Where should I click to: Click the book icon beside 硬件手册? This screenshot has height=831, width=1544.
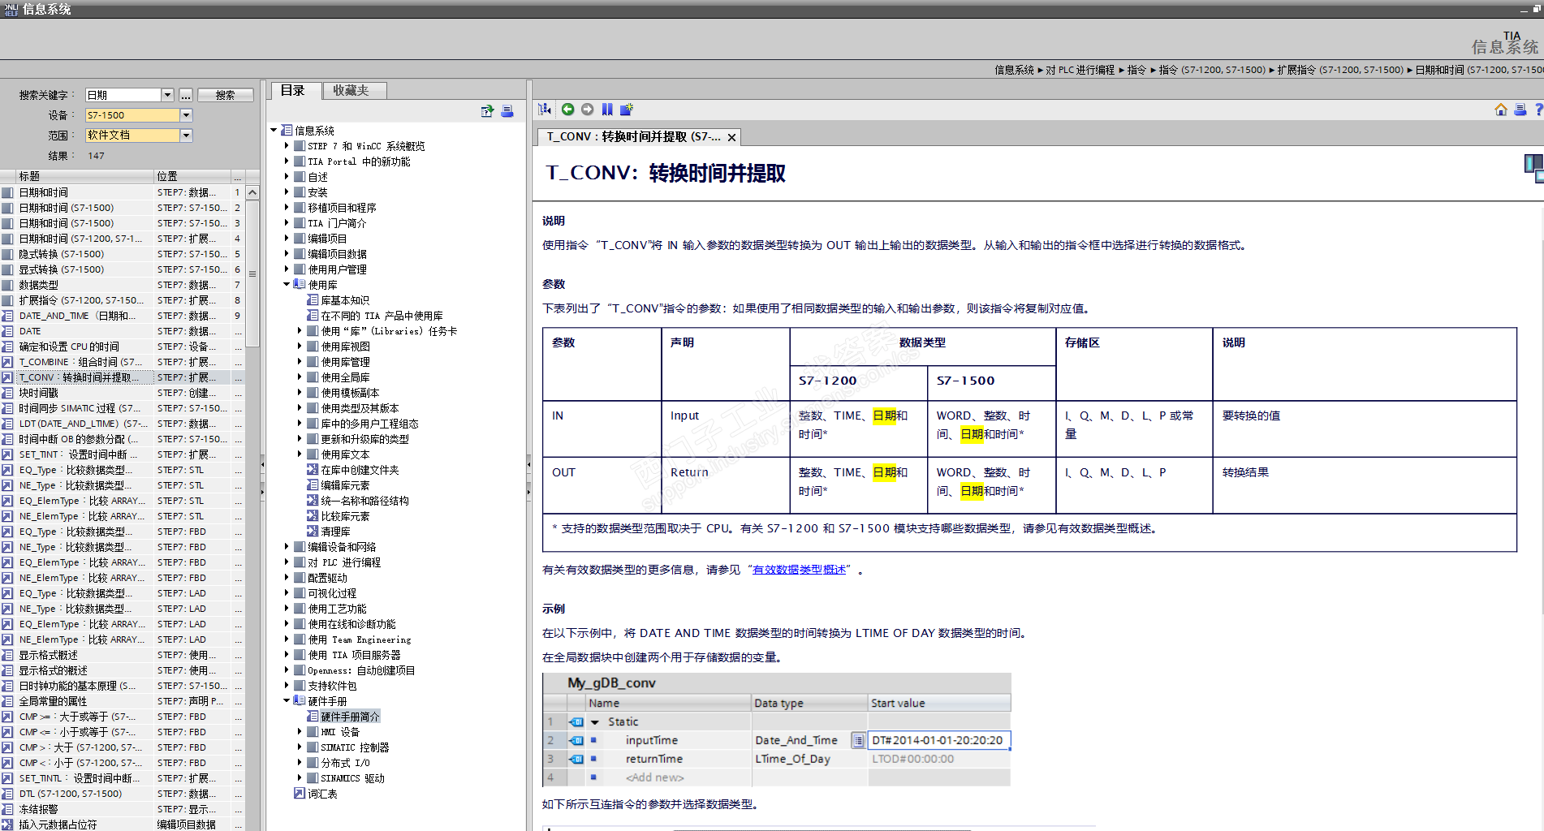(x=300, y=701)
